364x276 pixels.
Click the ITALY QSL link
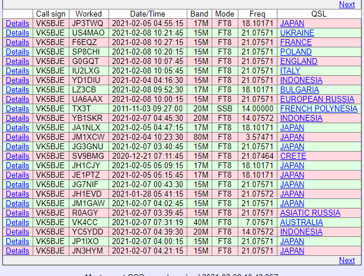point(290,70)
